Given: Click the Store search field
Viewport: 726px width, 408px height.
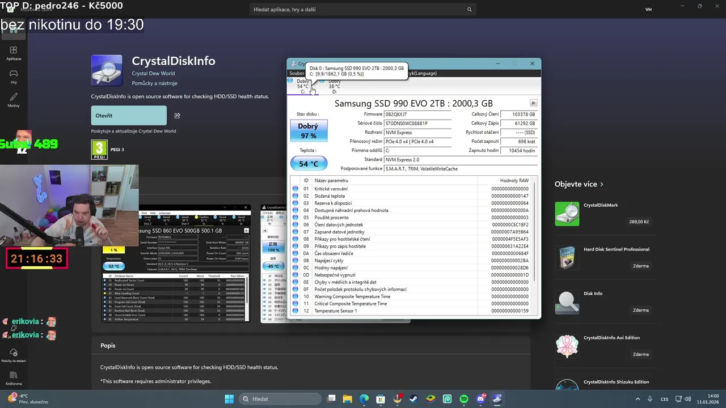Looking at the screenshot, I should 363,10.
